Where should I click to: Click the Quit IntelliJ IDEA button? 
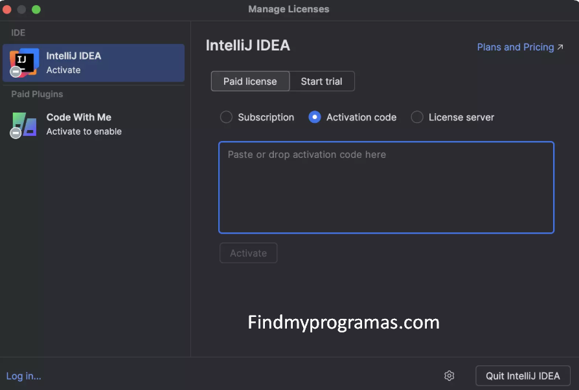click(x=523, y=376)
